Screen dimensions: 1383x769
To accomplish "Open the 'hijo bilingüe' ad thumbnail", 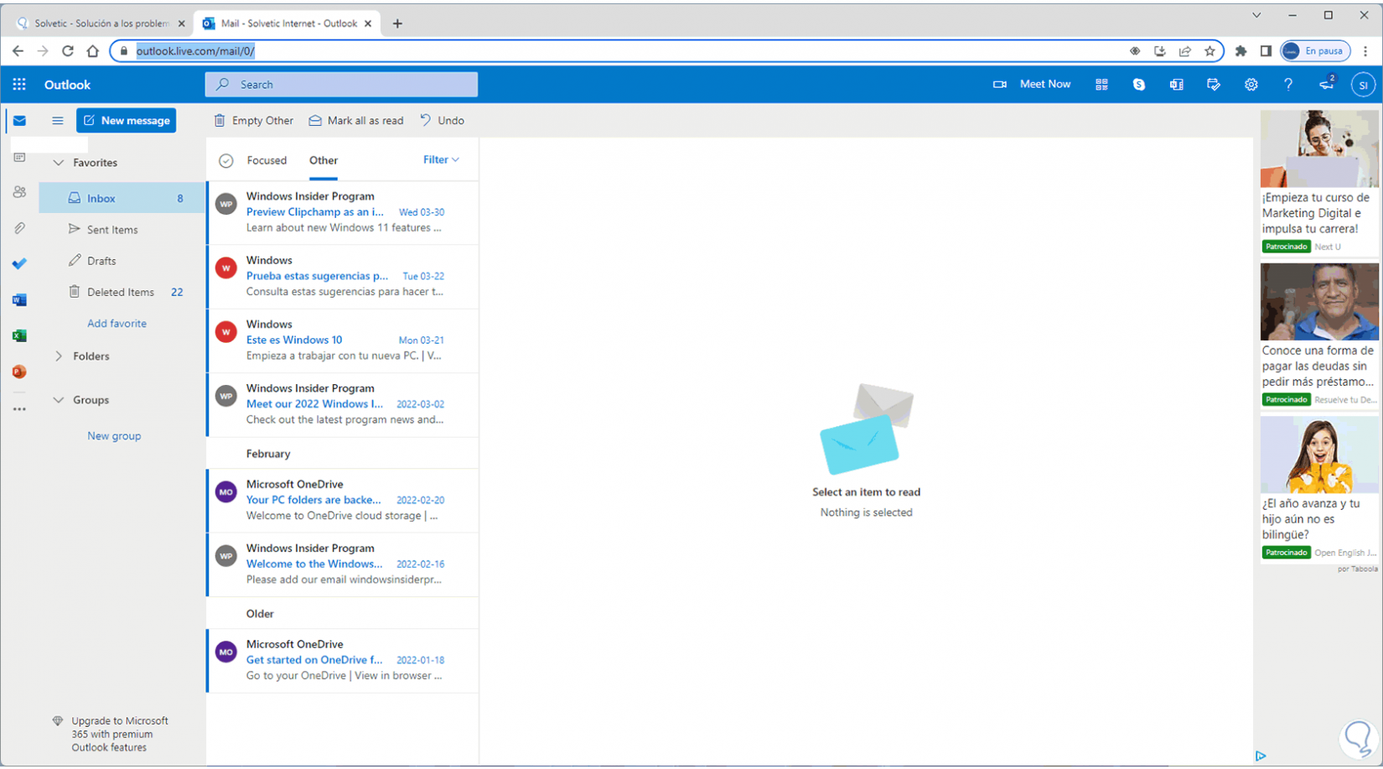I will click(1319, 455).
